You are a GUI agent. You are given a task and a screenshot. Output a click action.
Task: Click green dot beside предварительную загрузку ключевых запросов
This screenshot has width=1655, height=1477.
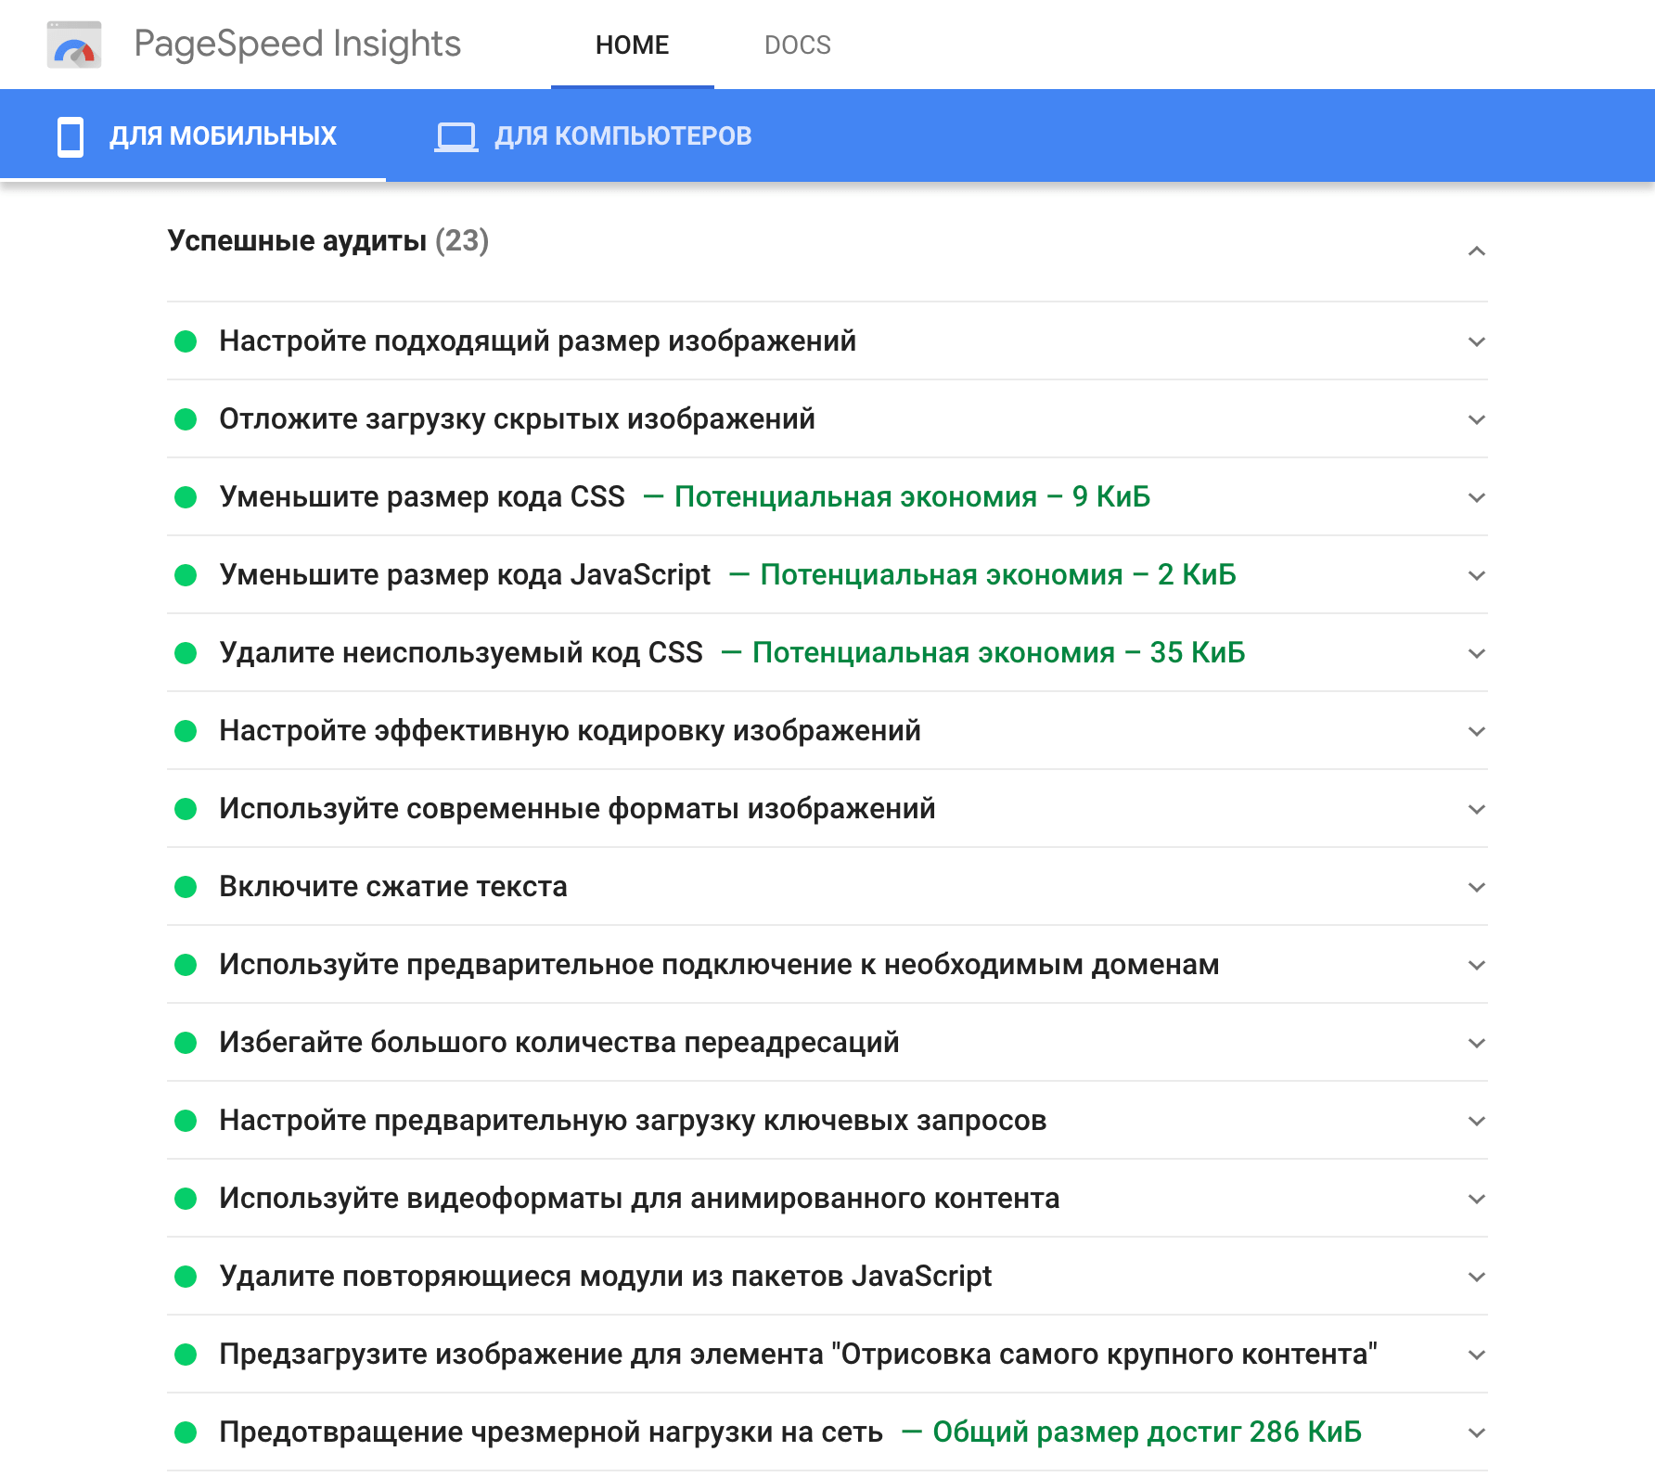(x=186, y=1121)
